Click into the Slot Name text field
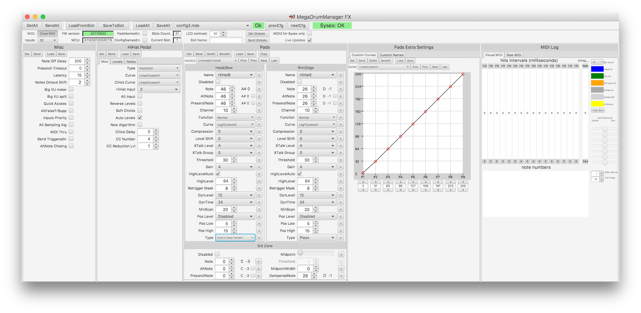 pos(226,40)
